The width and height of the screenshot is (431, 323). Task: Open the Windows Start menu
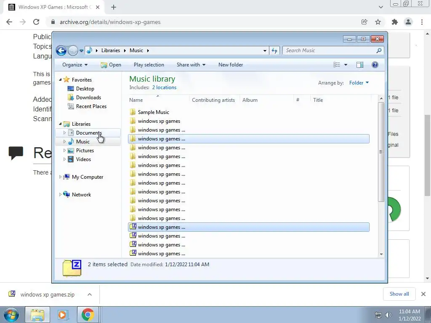11,315
